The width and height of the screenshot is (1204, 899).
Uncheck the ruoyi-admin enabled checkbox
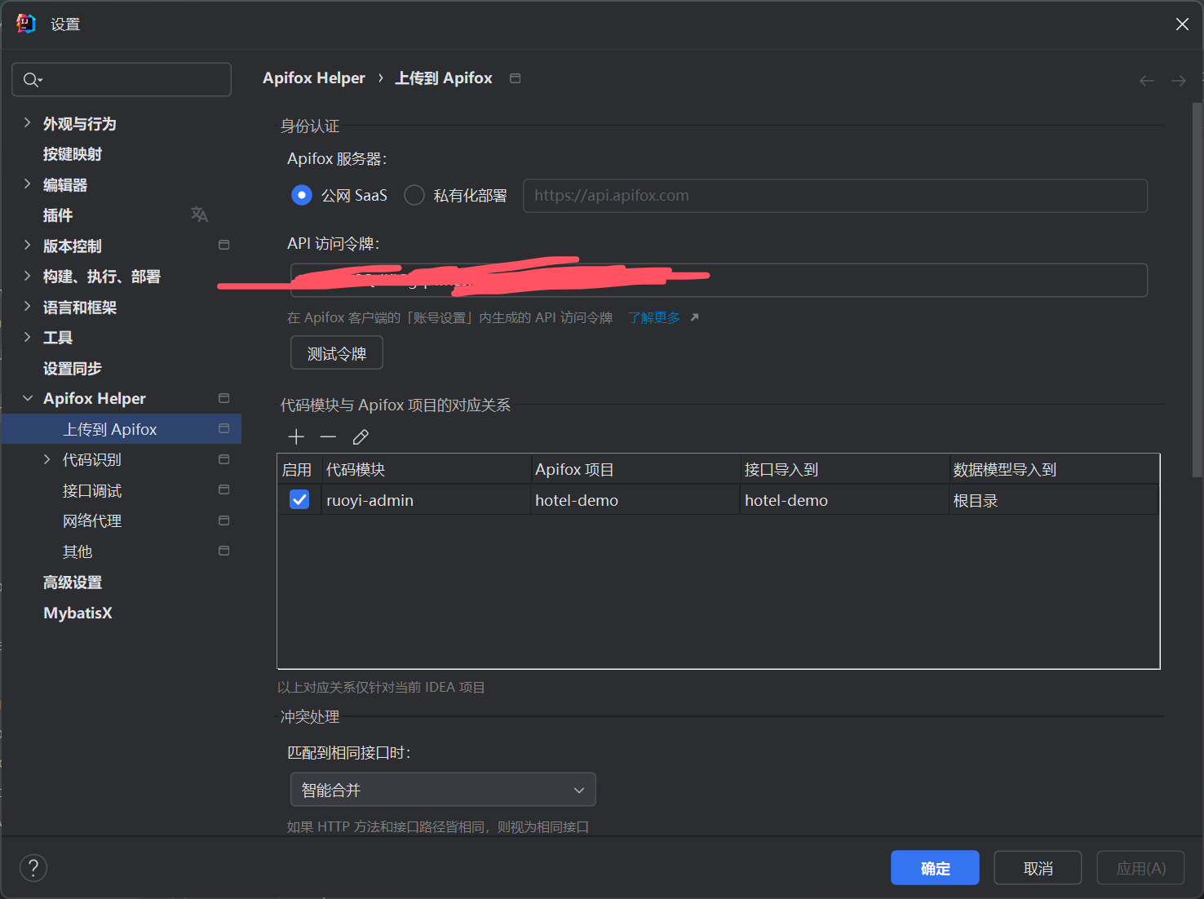click(x=299, y=500)
